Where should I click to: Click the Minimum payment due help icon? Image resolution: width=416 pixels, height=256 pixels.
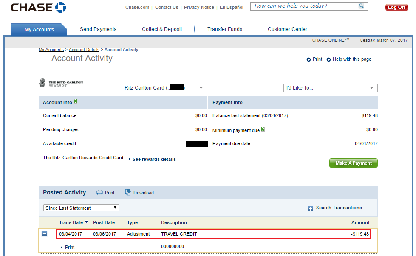tap(263, 130)
